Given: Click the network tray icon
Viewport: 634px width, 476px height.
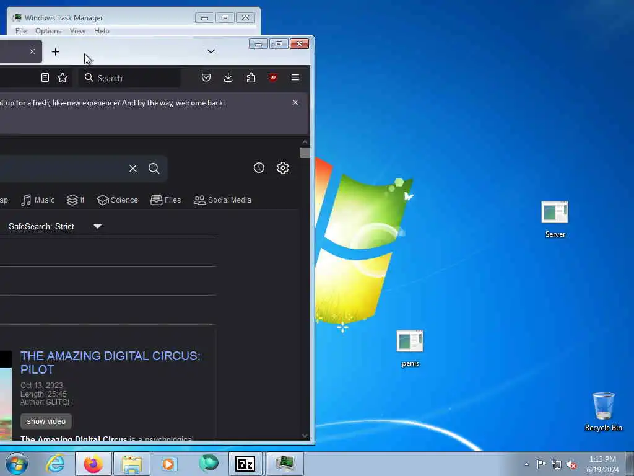Looking at the screenshot, I should point(557,464).
